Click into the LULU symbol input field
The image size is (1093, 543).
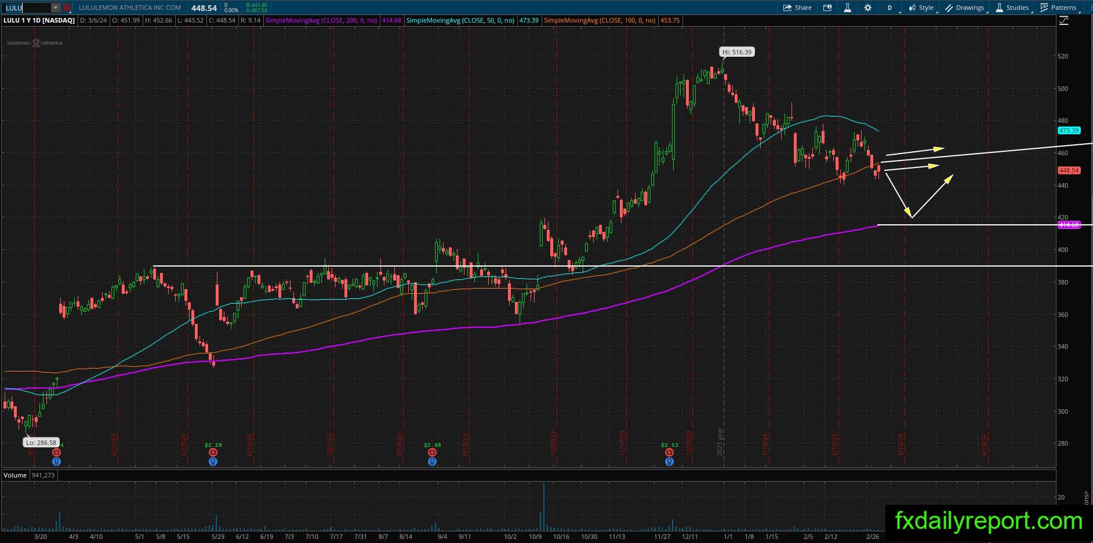pos(27,8)
